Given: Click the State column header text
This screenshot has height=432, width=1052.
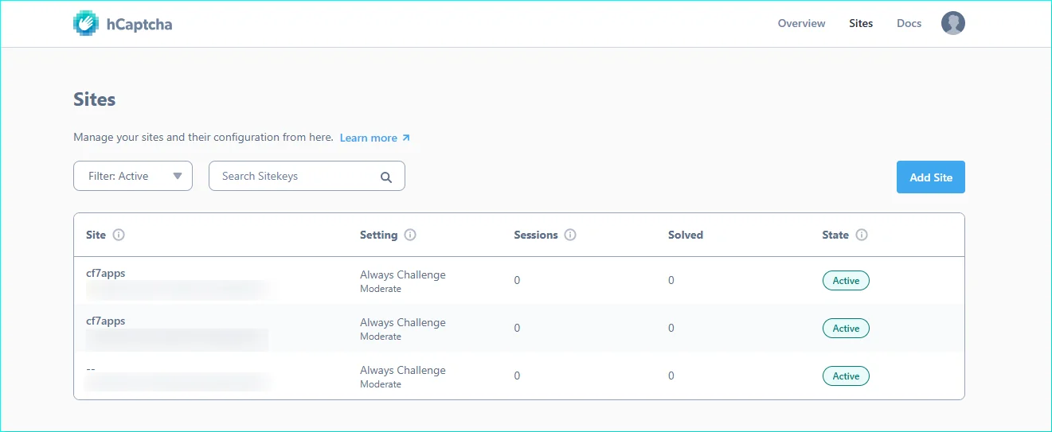Looking at the screenshot, I should coord(835,235).
